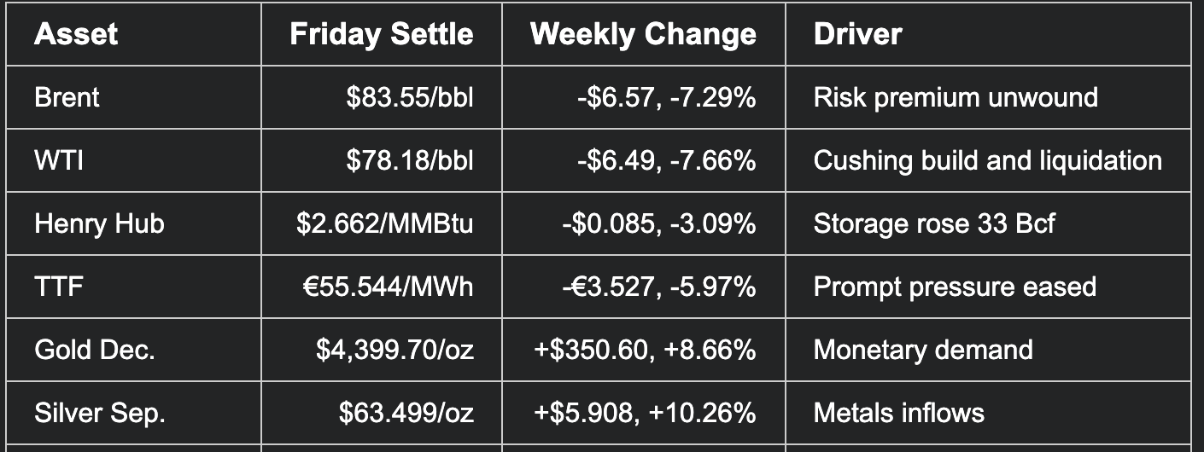Click the Weekly Change column header
This screenshot has width=1204, height=452.
(x=643, y=34)
